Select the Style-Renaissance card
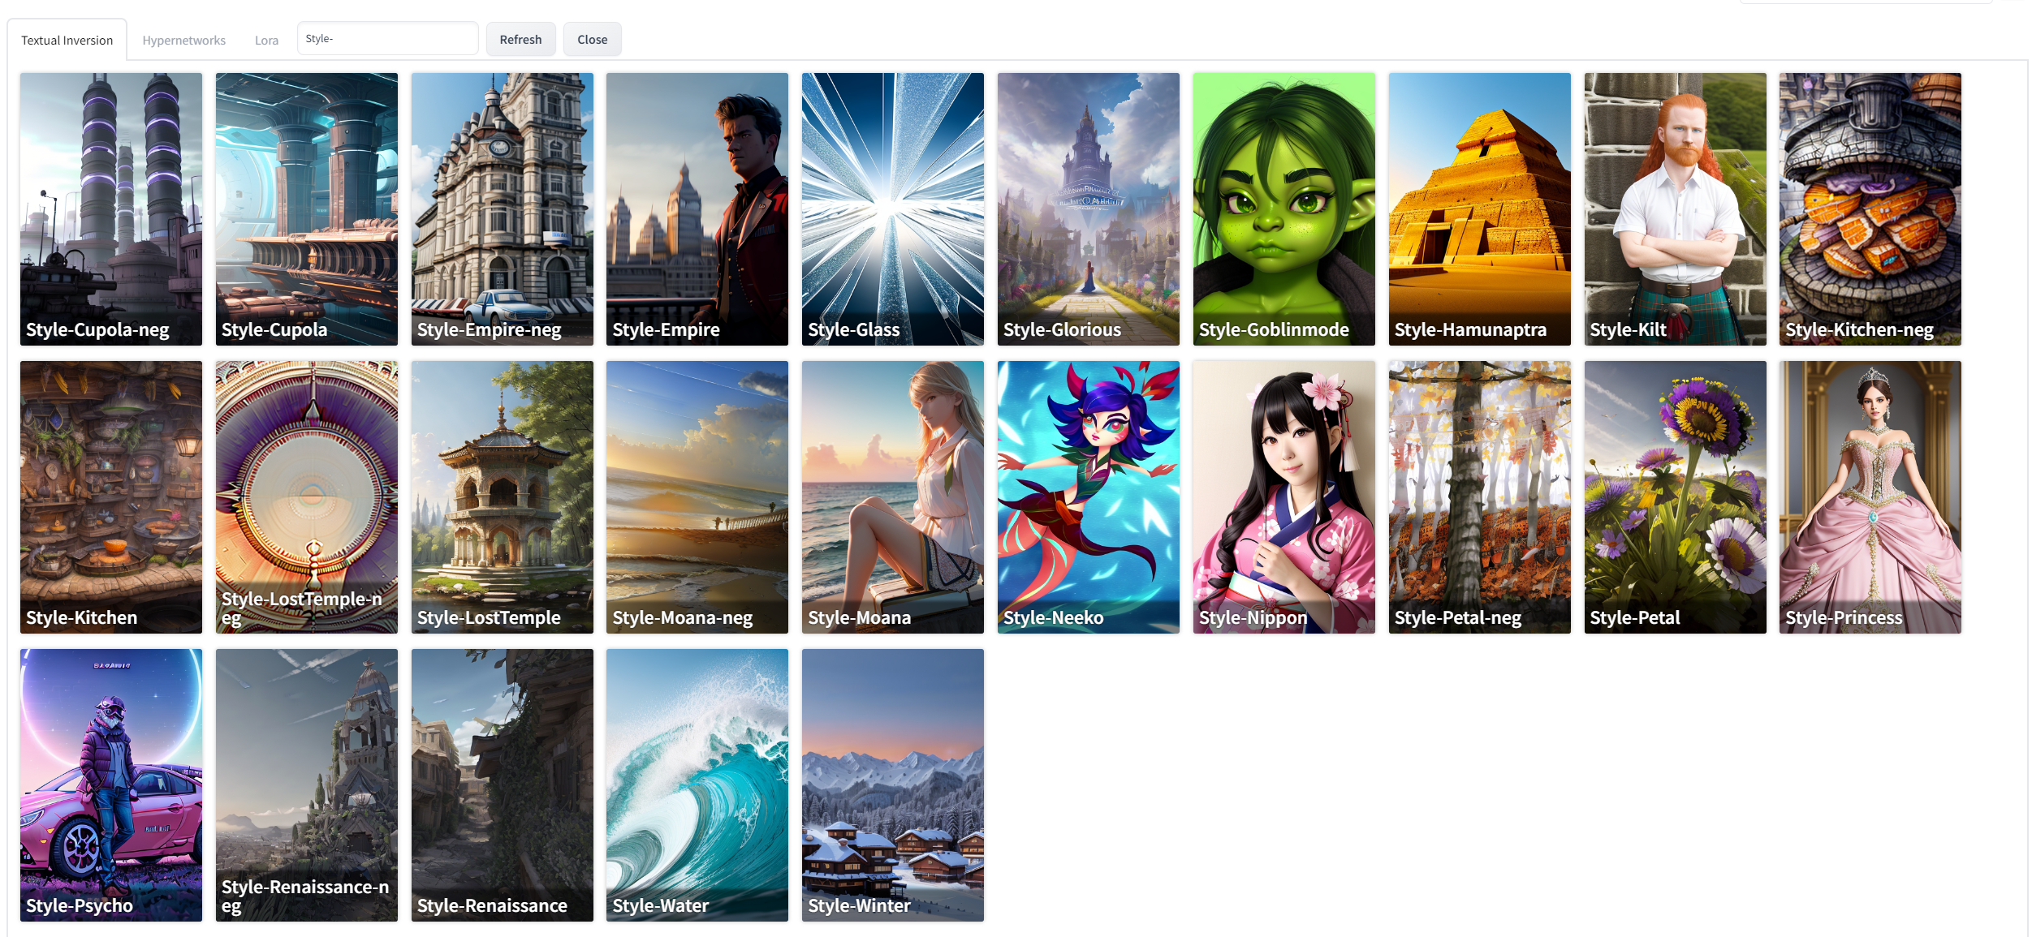2032x937 pixels. pos(503,785)
